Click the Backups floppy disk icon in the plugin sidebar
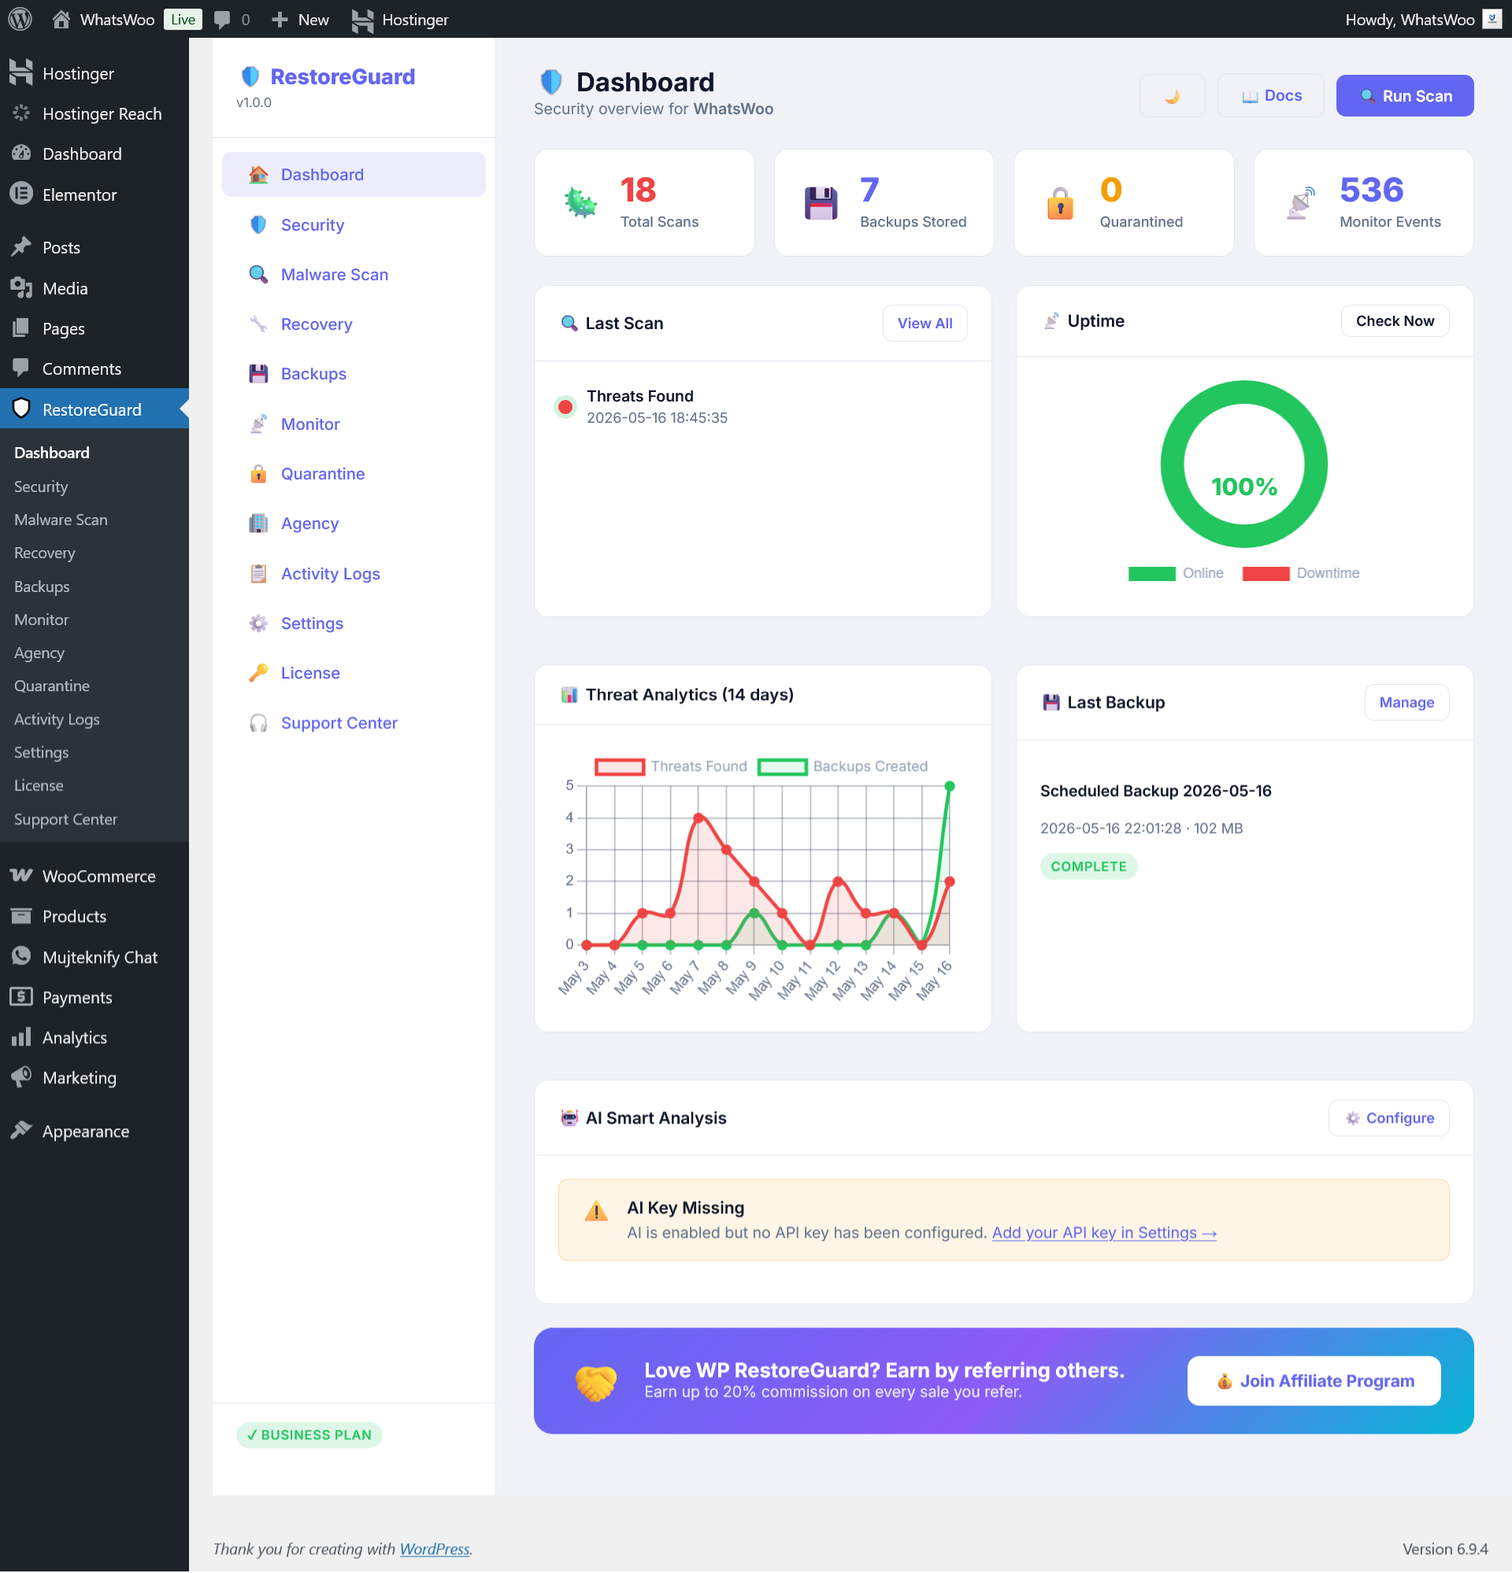The image size is (1512, 1573). tap(258, 374)
